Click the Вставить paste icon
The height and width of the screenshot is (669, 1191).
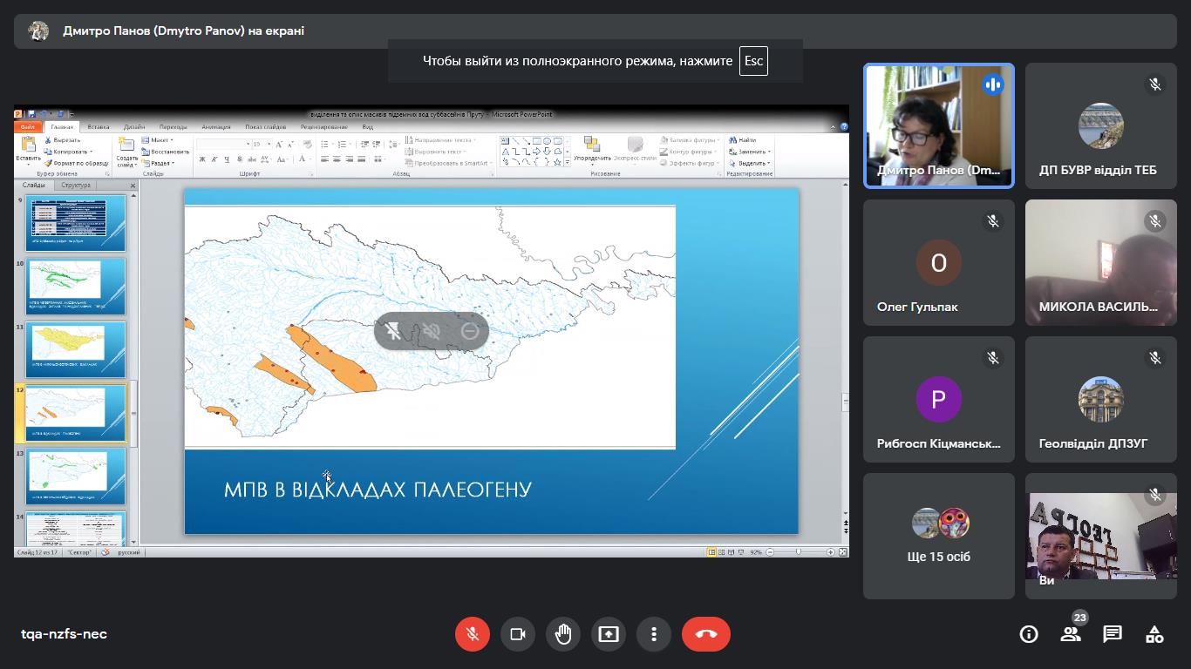(29, 144)
